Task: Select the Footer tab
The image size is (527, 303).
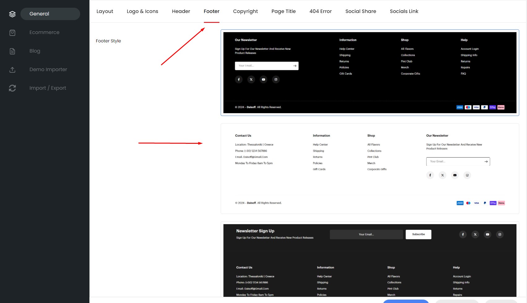Action: [211, 11]
